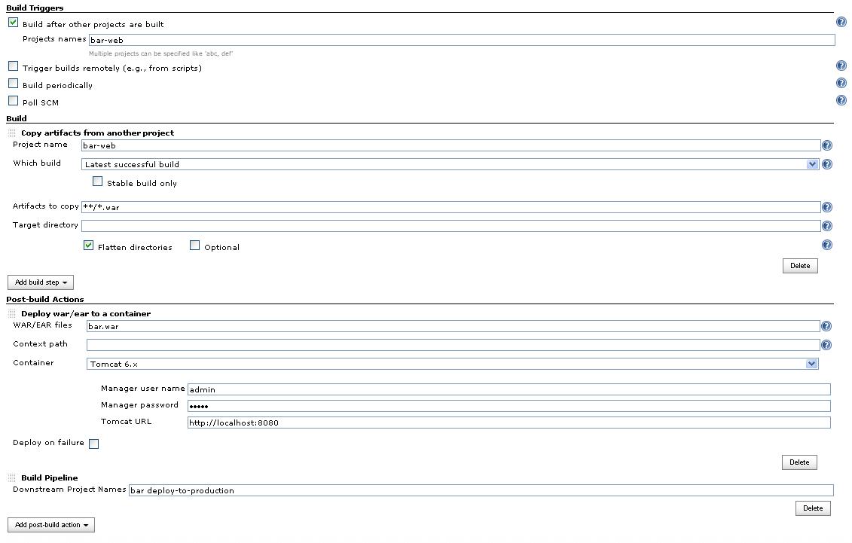The width and height of the screenshot is (852, 543).
Task: Grab Deploy war/ear drag handle
Action: point(12,314)
